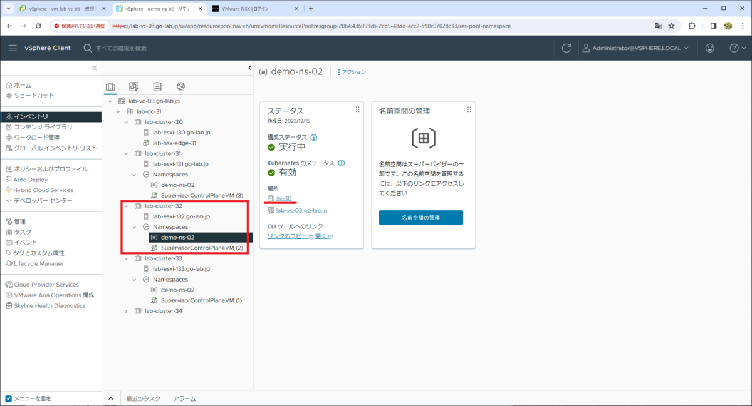
Task: Click info icon next to 構成ステータス
Action: 314,138
